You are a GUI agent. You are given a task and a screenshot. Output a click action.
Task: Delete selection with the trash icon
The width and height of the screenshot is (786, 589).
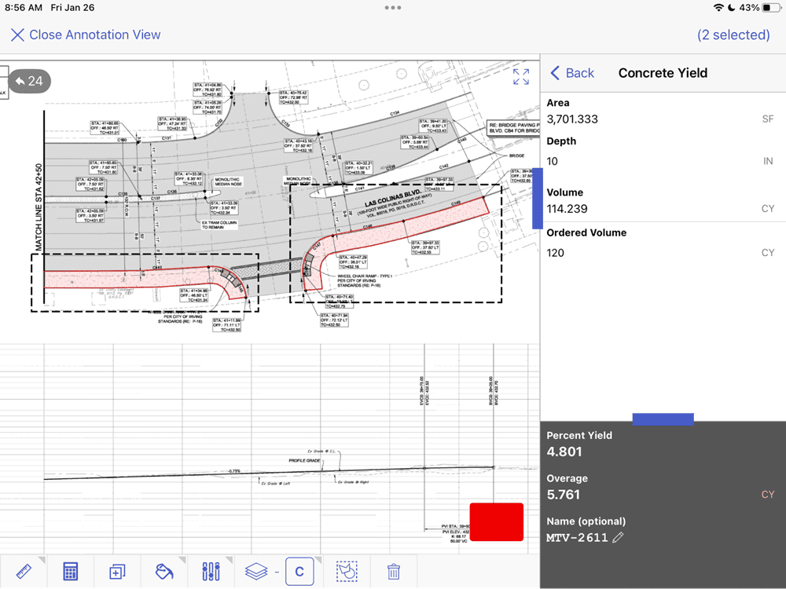pyautogui.click(x=394, y=571)
